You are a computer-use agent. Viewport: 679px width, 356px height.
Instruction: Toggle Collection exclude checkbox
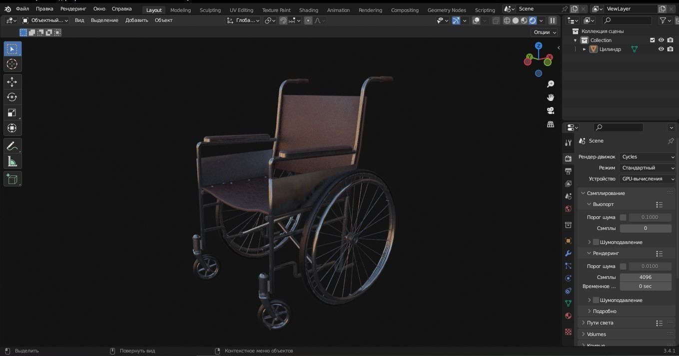point(652,40)
